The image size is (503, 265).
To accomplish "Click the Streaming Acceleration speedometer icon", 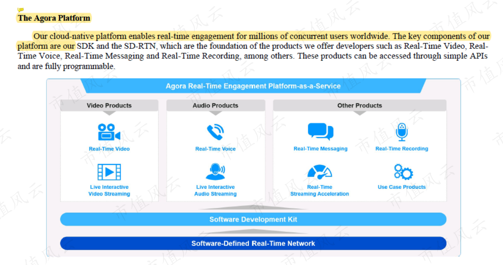I will tap(319, 172).
